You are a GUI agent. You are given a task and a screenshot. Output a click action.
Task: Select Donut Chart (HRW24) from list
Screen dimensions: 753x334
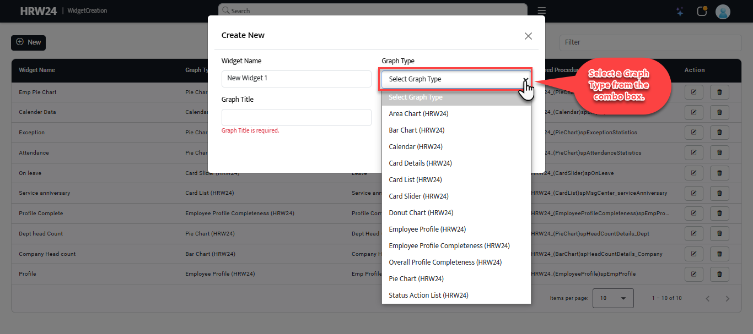point(421,213)
